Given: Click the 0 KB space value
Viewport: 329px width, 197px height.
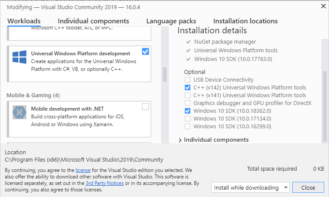Looking at the screenshot, I should (x=319, y=169).
